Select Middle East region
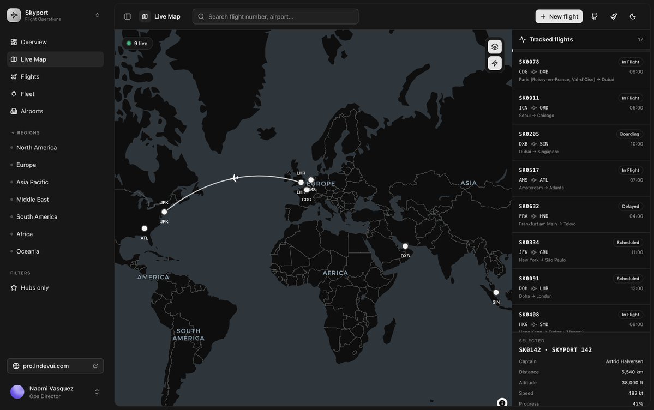The height and width of the screenshot is (410, 654). point(55,200)
